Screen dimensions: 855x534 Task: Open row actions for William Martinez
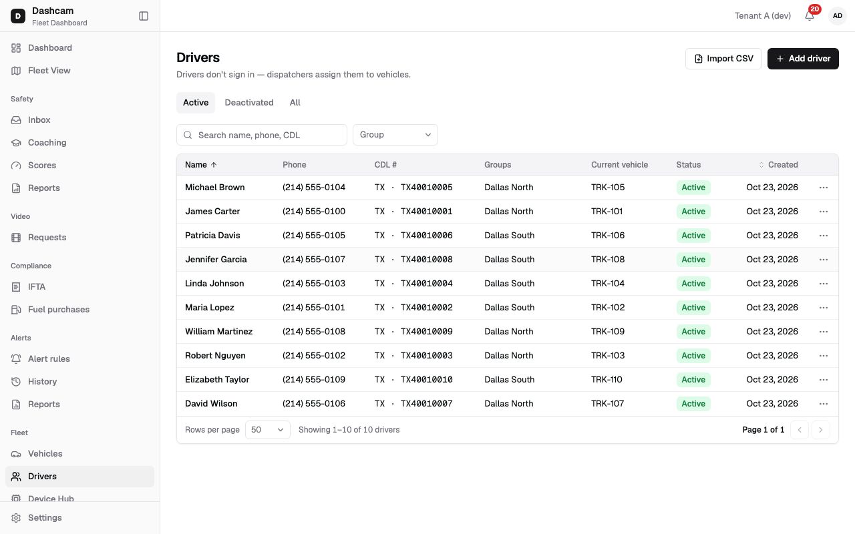tap(824, 332)
